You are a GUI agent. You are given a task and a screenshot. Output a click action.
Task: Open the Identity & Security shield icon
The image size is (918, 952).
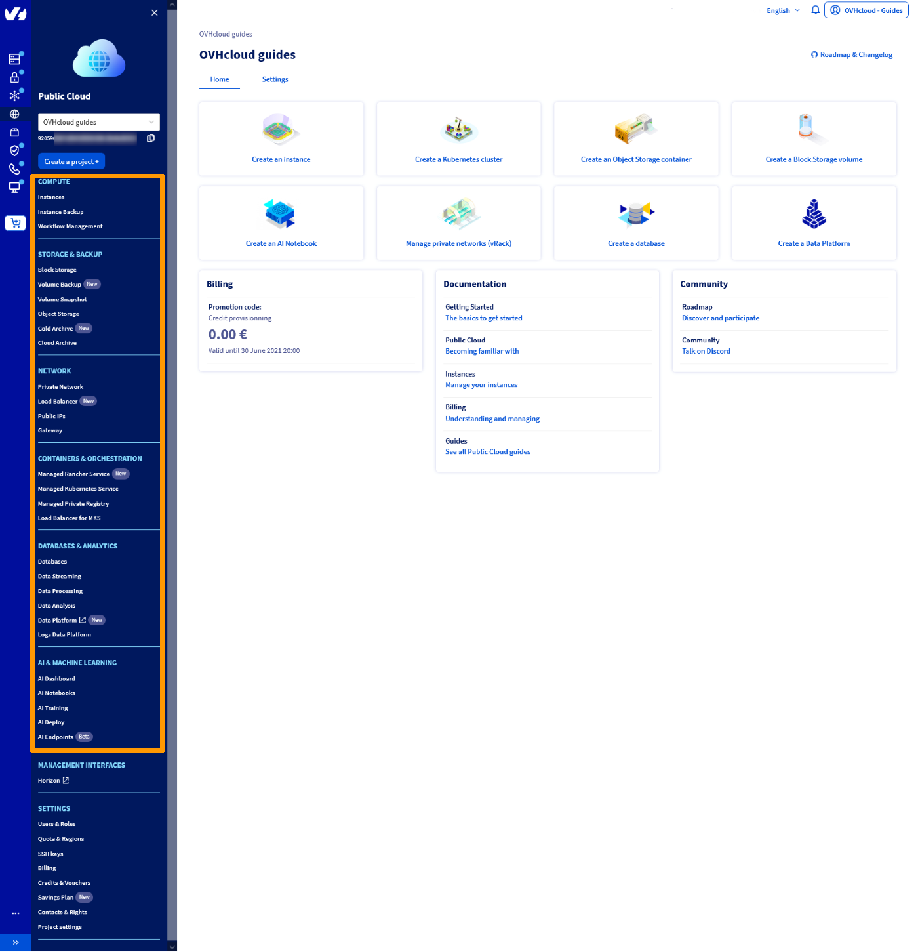pyautogui.click(x=14, y=150)
